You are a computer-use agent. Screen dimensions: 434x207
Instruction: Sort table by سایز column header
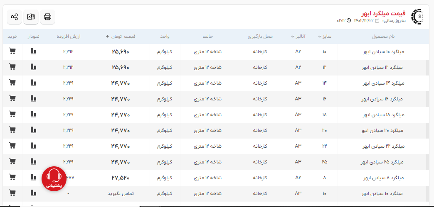325,37
